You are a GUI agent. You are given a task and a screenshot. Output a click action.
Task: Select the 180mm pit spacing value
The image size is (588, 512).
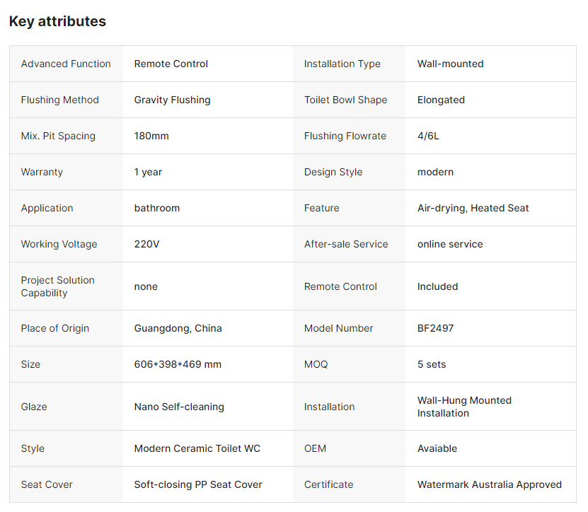click(x=151, y=136)
